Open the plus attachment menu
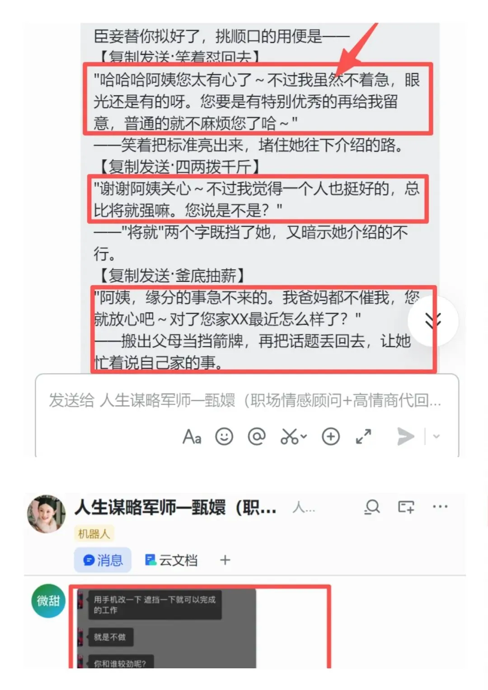The image size is (488, 690). pyautogui.click(x=331, y=437)
